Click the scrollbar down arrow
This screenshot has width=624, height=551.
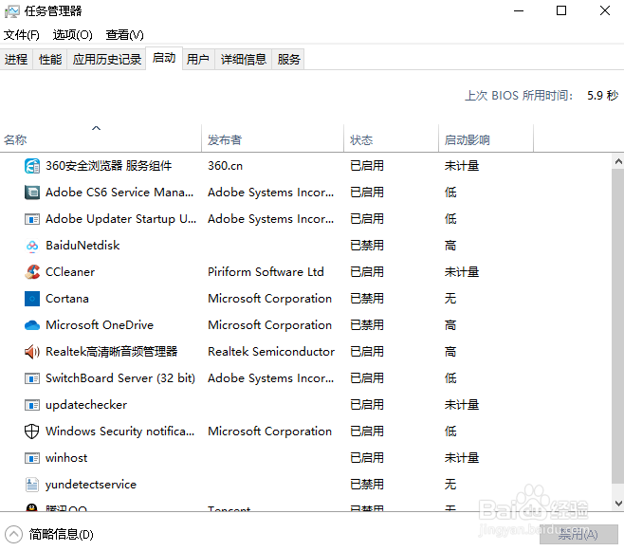(x=618, y=504)
